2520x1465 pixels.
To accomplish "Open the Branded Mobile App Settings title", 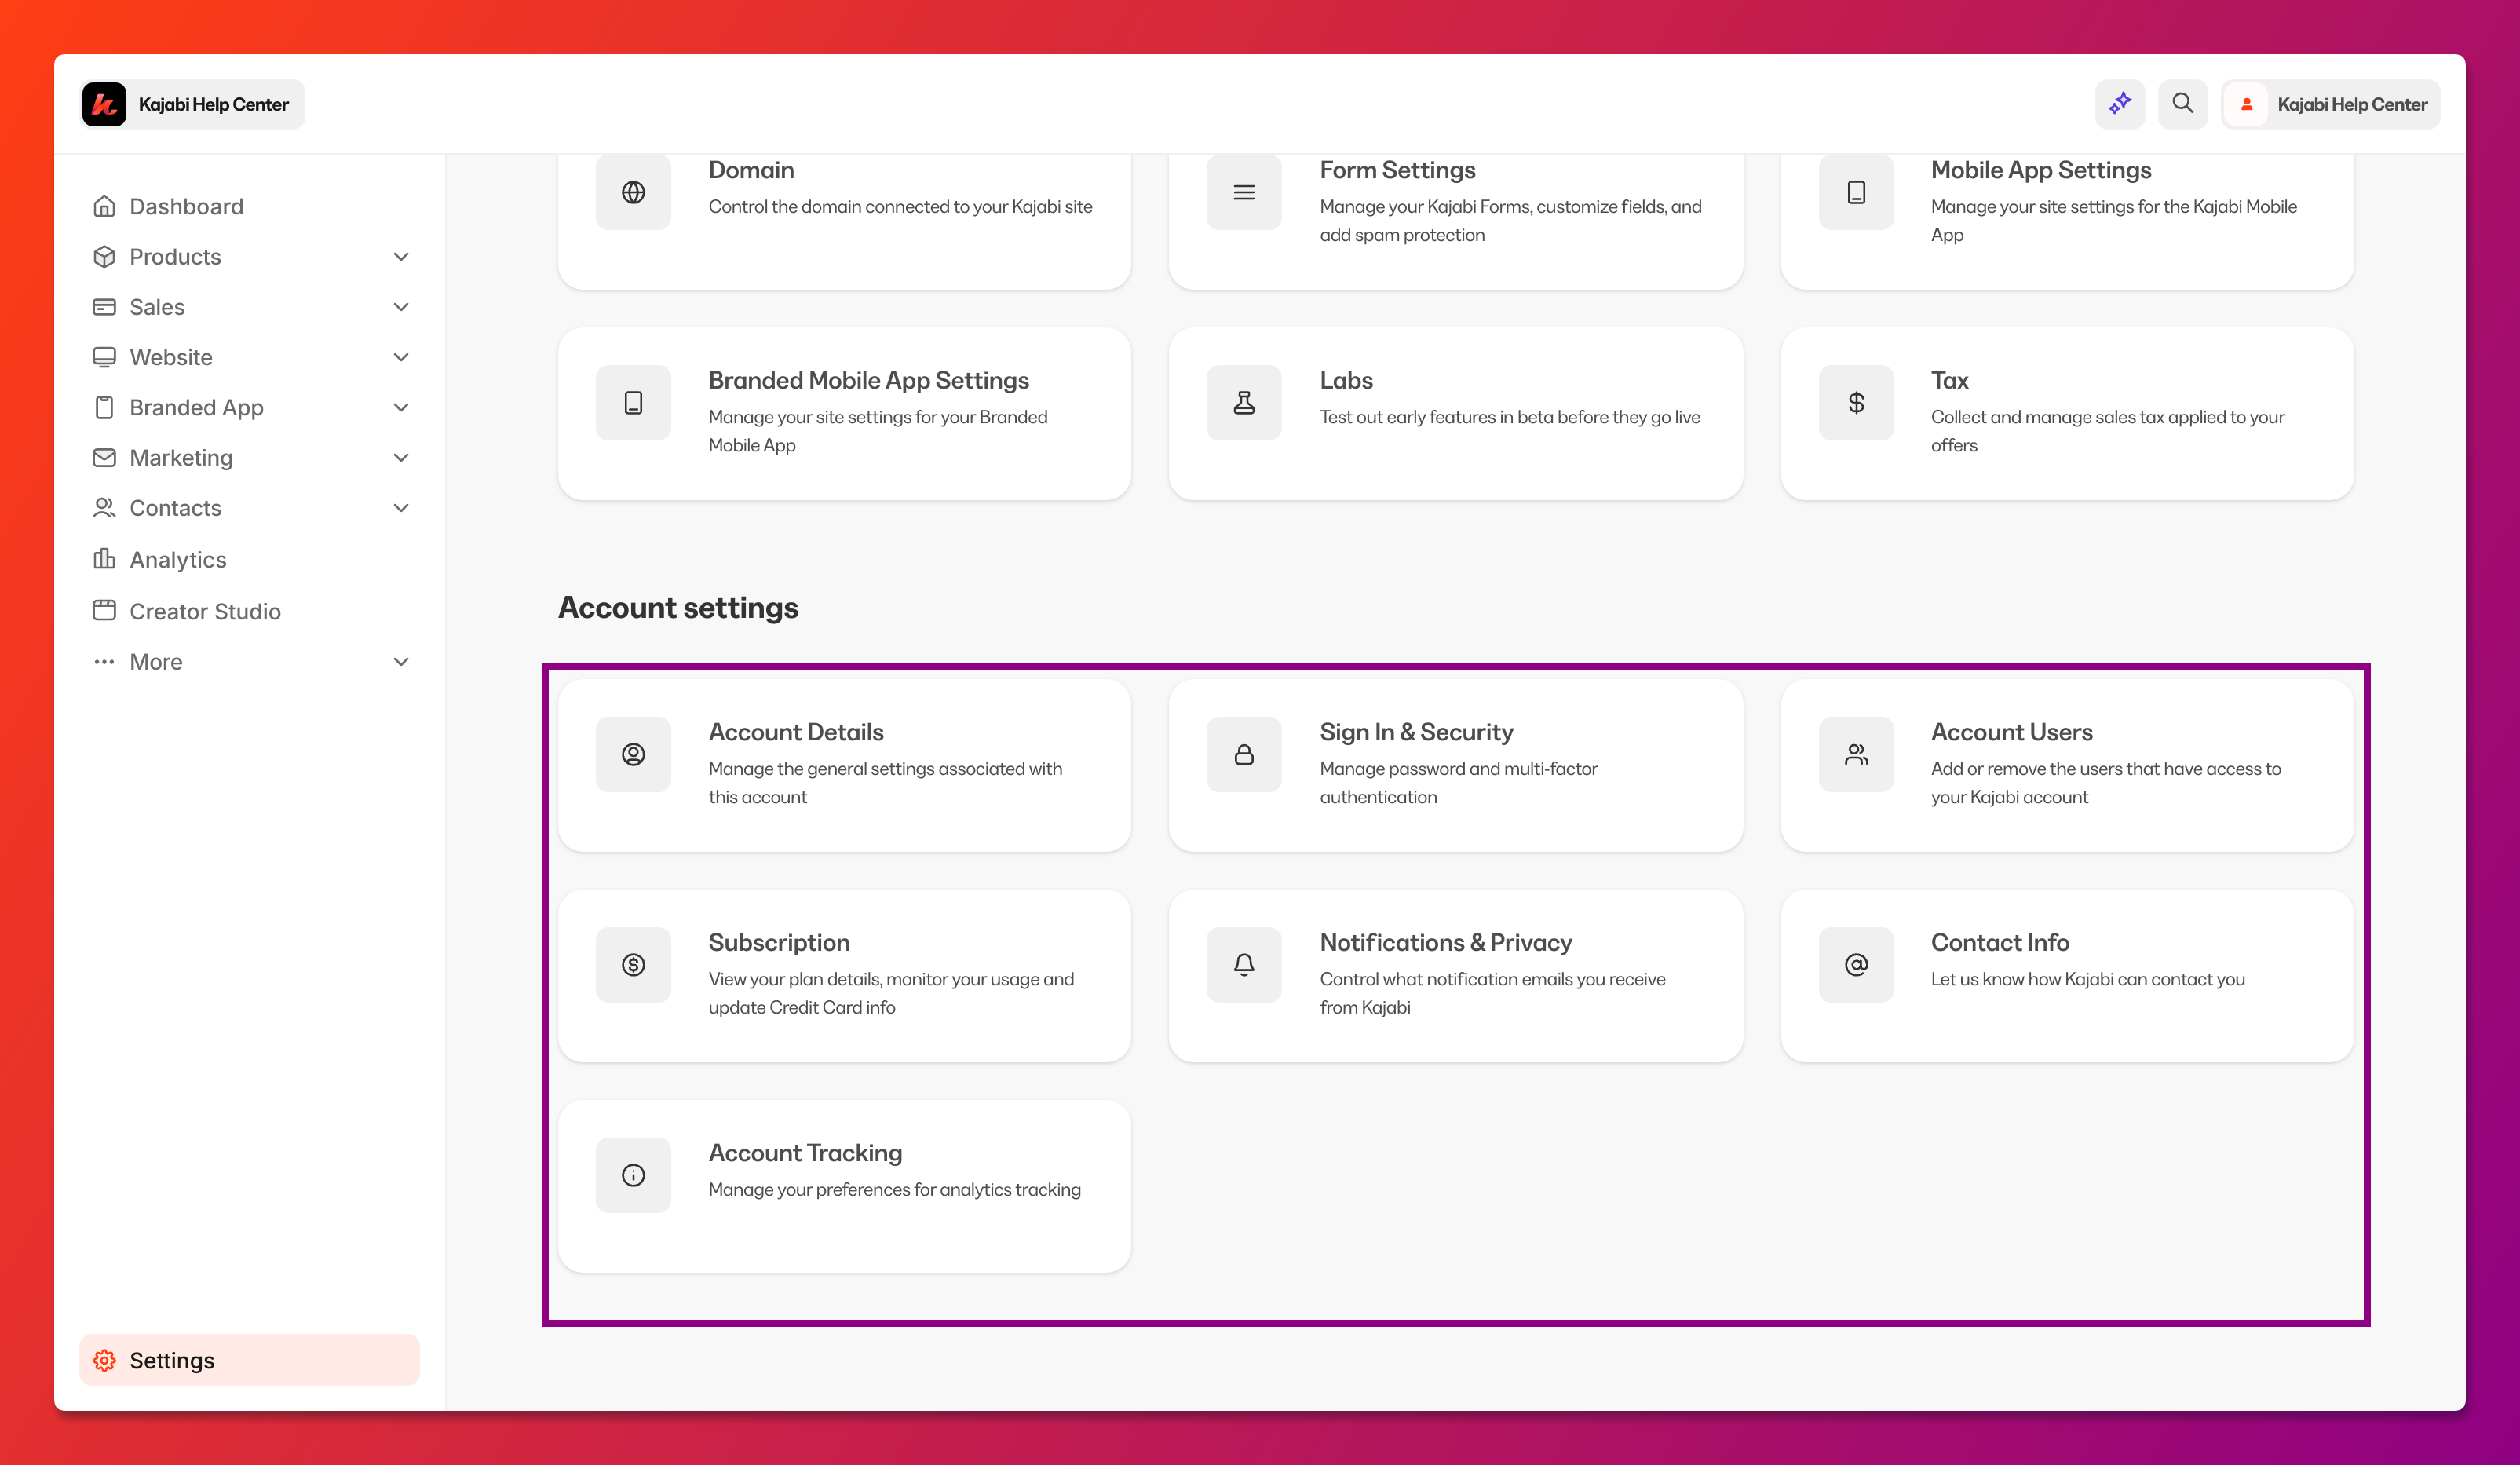I will coord(868,380).
